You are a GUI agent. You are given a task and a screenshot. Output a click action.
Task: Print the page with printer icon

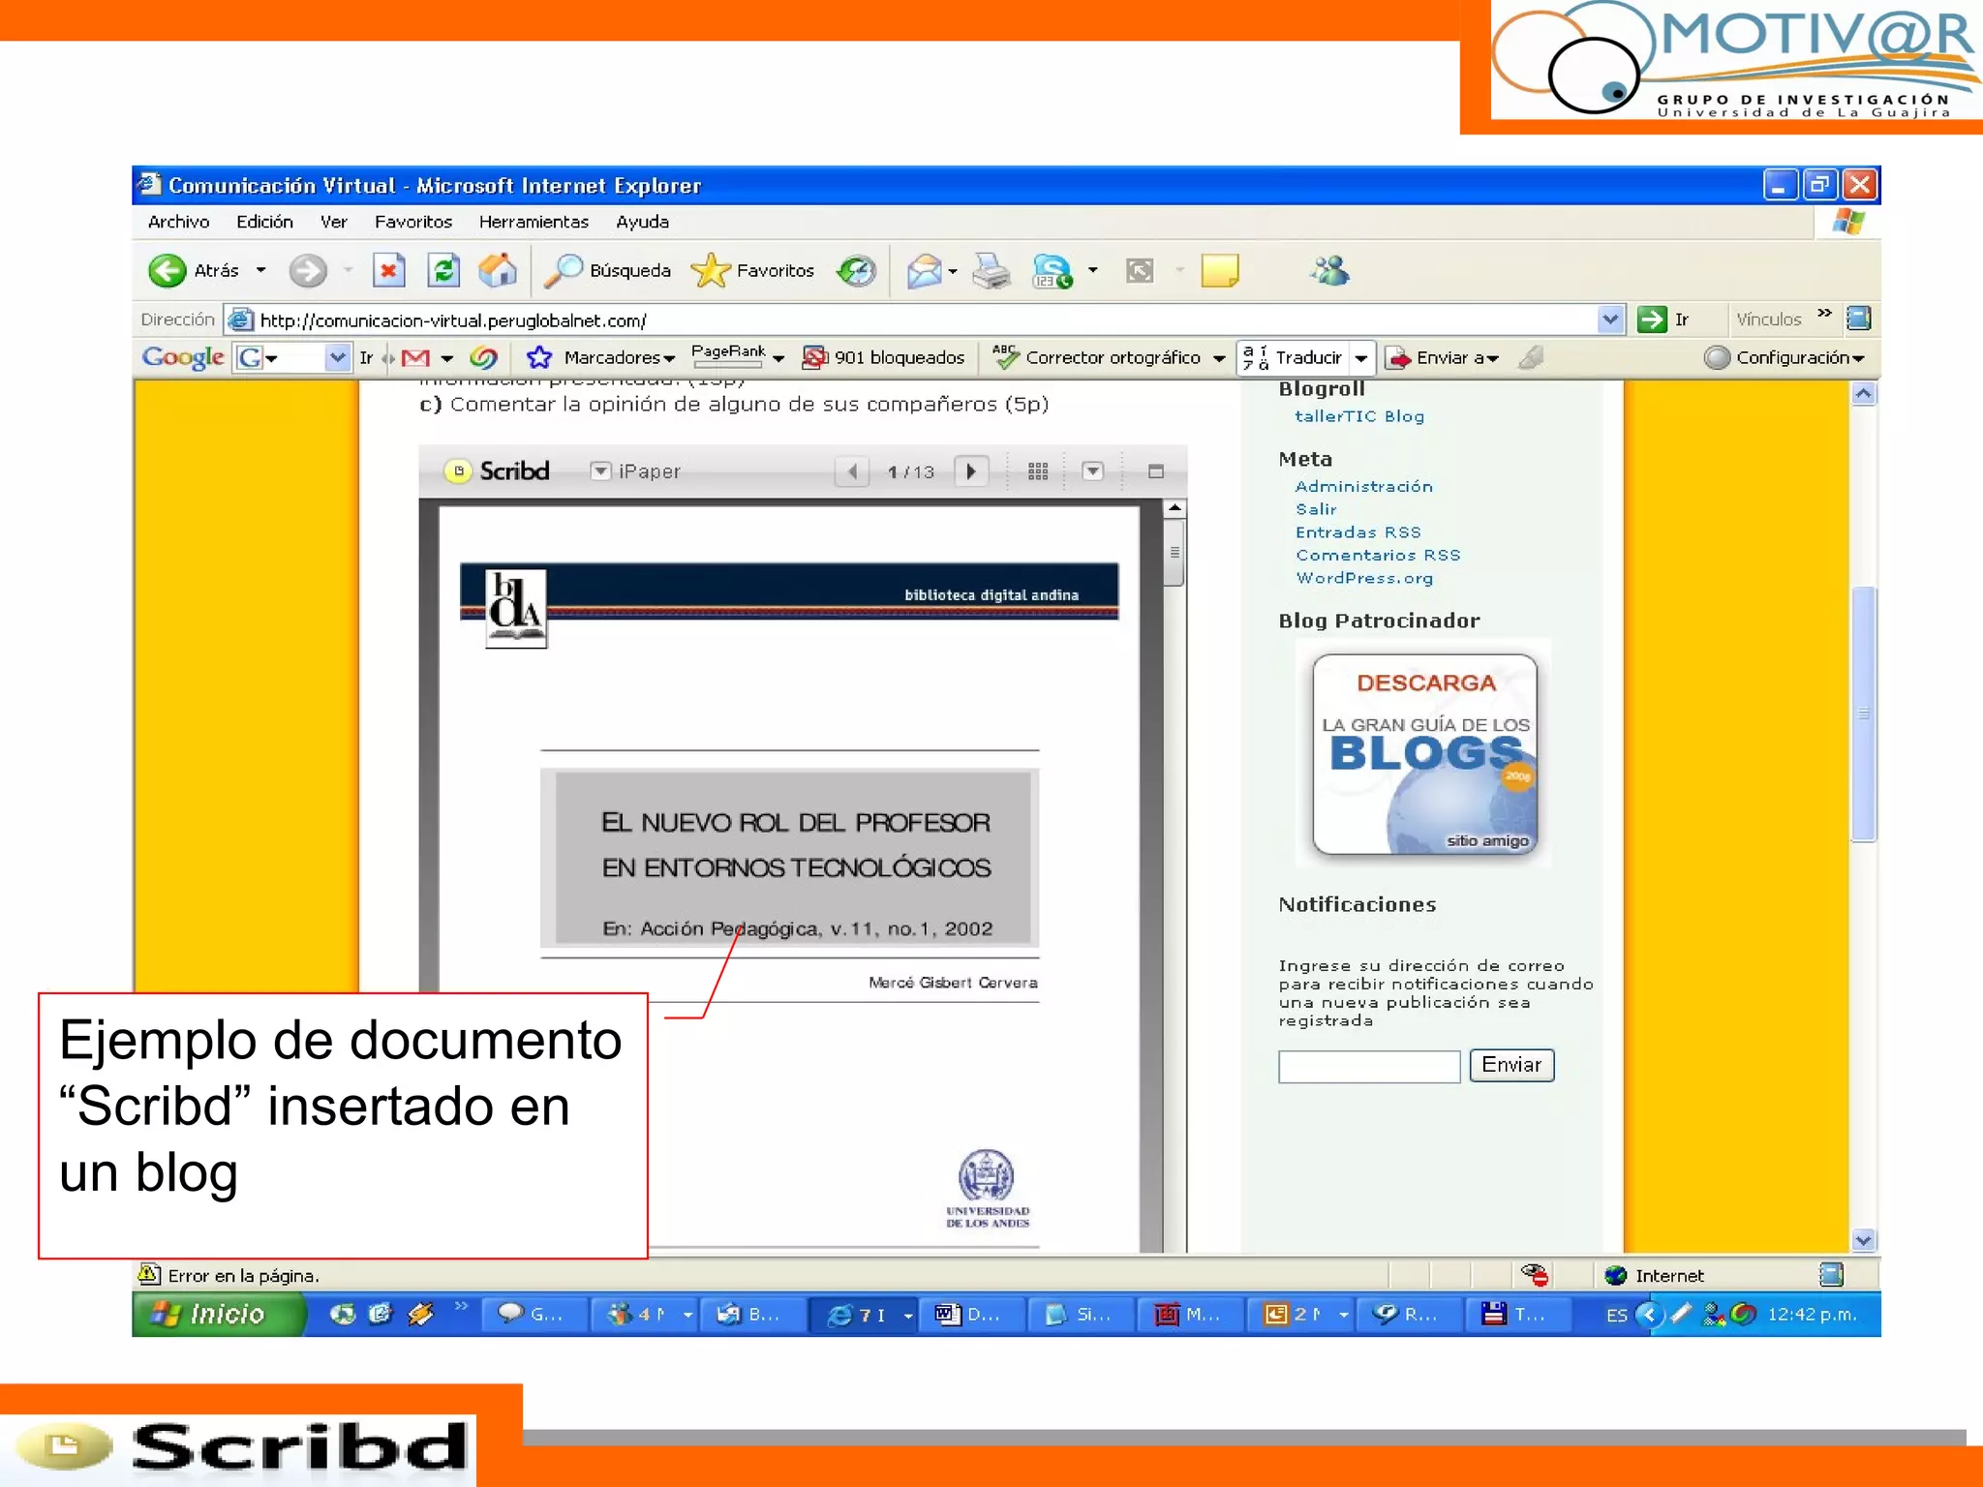pyautogui.click(x=991, y=270)
